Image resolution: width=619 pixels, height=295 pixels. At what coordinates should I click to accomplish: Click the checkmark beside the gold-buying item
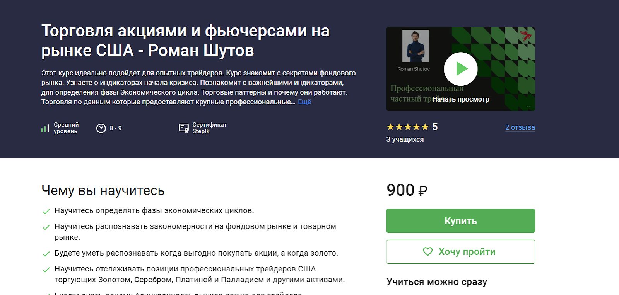46,254
